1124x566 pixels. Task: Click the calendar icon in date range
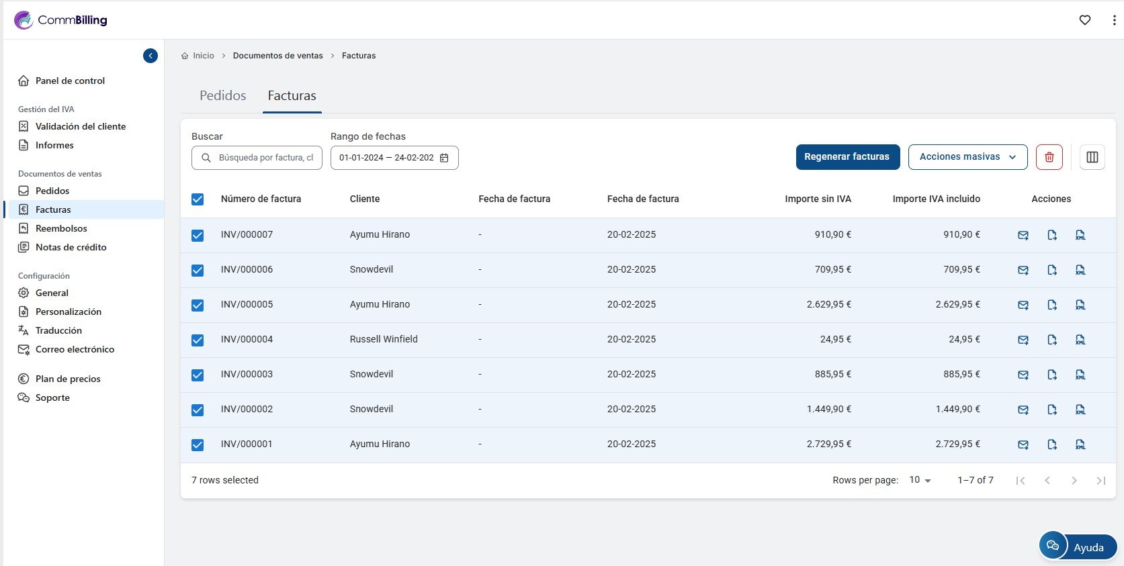pyautogui.click(x=444, y=158)
